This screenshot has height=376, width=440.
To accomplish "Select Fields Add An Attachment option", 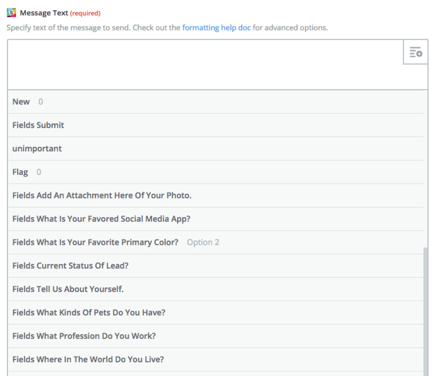I will (x=216, y=195).
